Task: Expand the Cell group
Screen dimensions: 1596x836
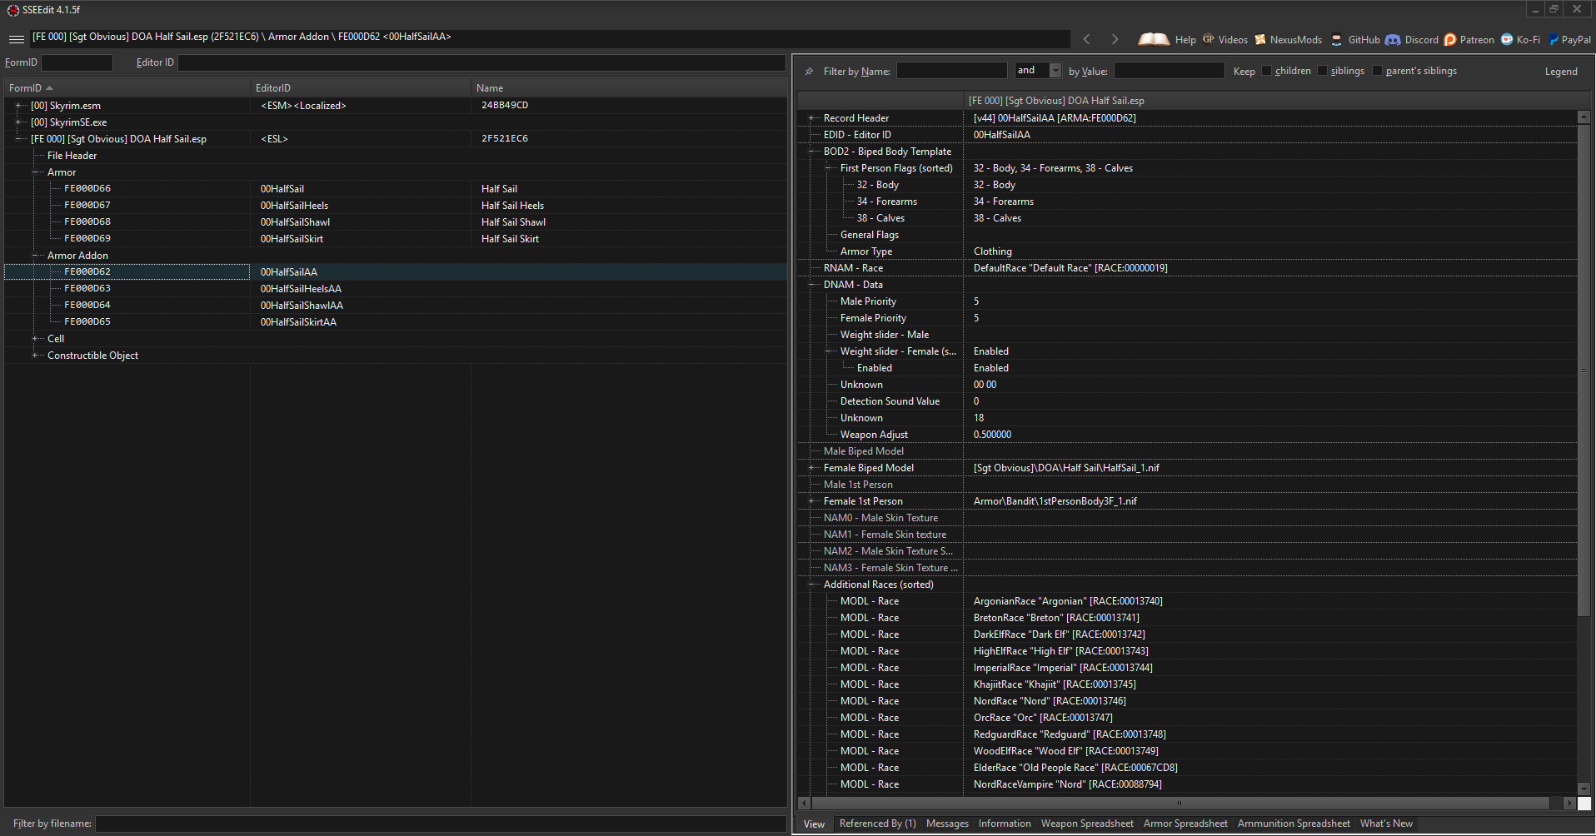Action: coord(35,339)
